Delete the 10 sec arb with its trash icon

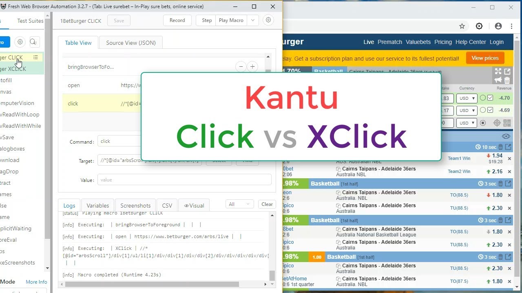pos(501,147)
